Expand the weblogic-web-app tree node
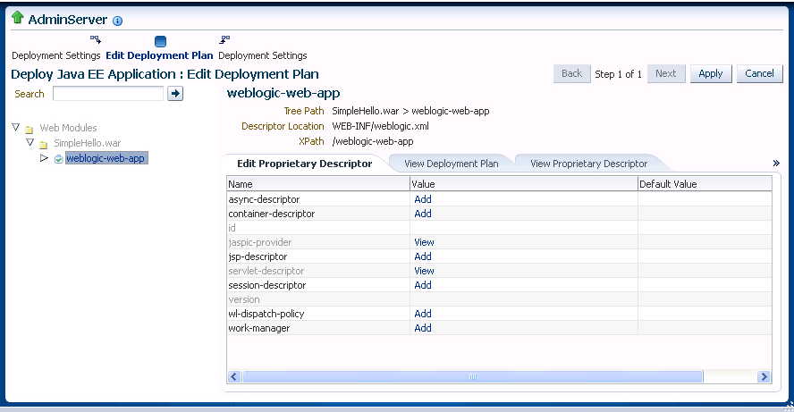794x412 pixels. coord(44,158)
